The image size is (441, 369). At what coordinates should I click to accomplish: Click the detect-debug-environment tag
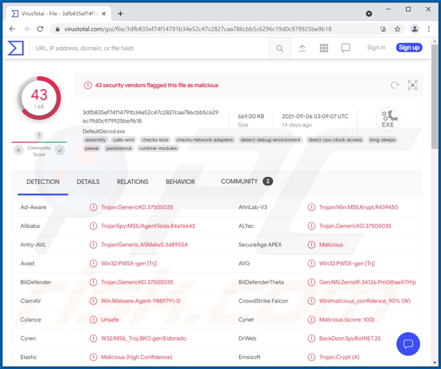[270, 140]
